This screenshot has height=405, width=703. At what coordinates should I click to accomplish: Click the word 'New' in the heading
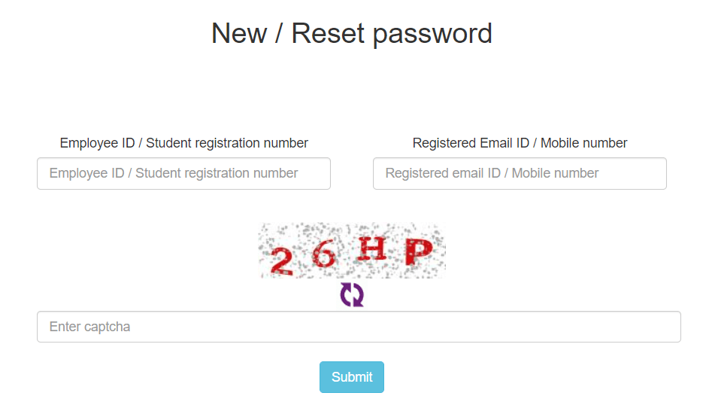click(x=240, y=33)
